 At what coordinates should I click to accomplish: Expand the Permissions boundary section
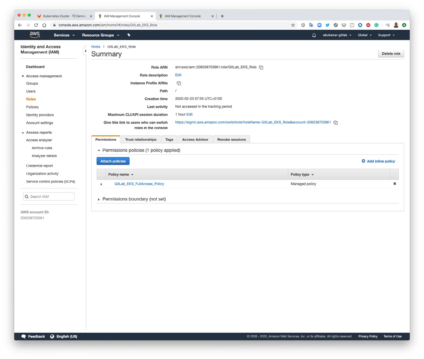[x=99, y=199]
